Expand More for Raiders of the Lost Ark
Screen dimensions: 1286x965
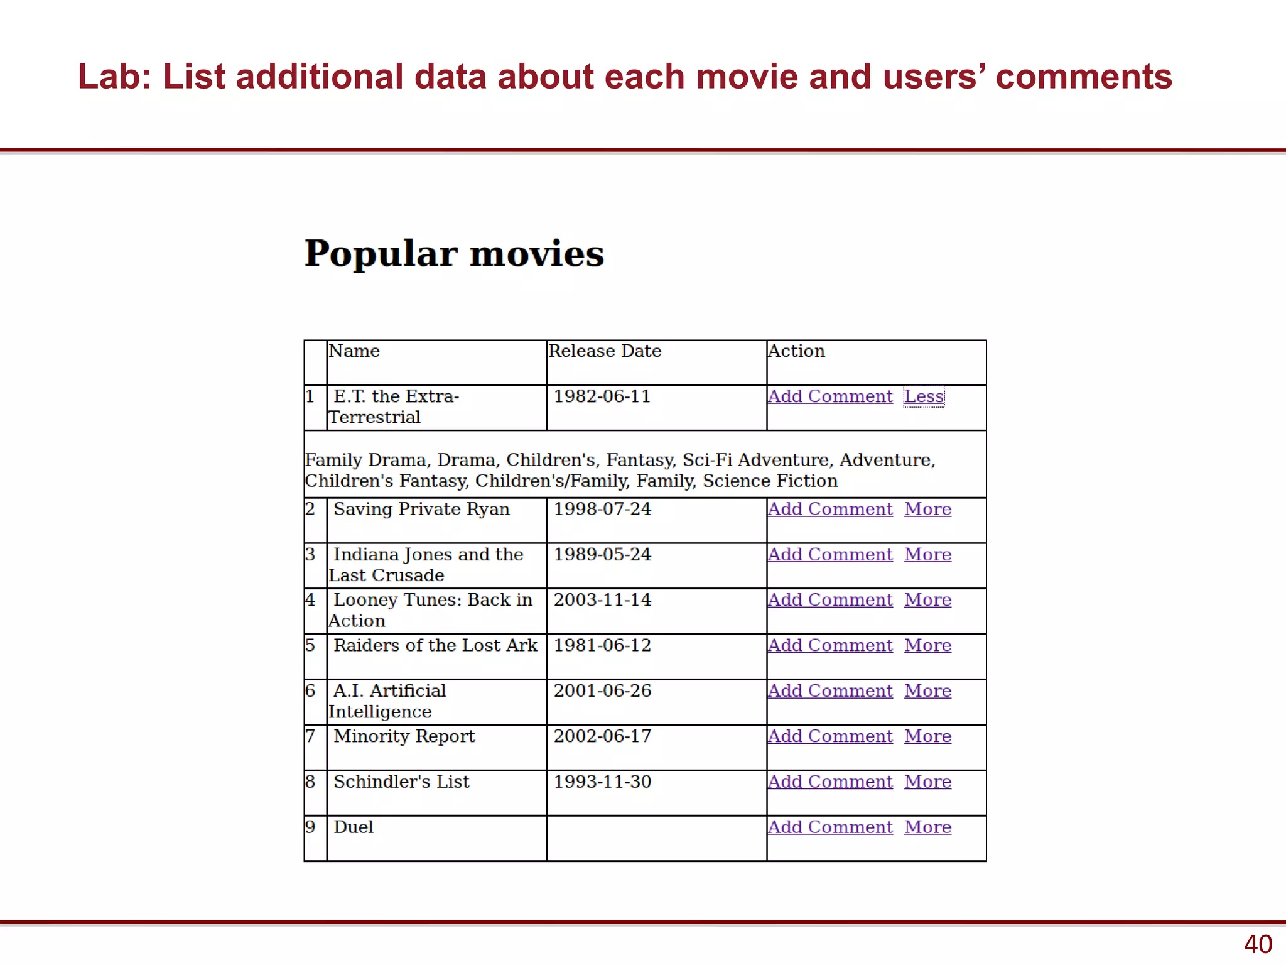click(x=927, y=645)
